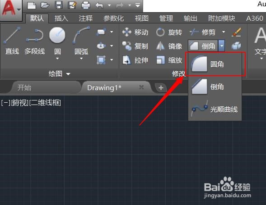266x205 pixels.
Task: Expand the rectangle tool dropdown arrow
Action: tap(112, 32)
